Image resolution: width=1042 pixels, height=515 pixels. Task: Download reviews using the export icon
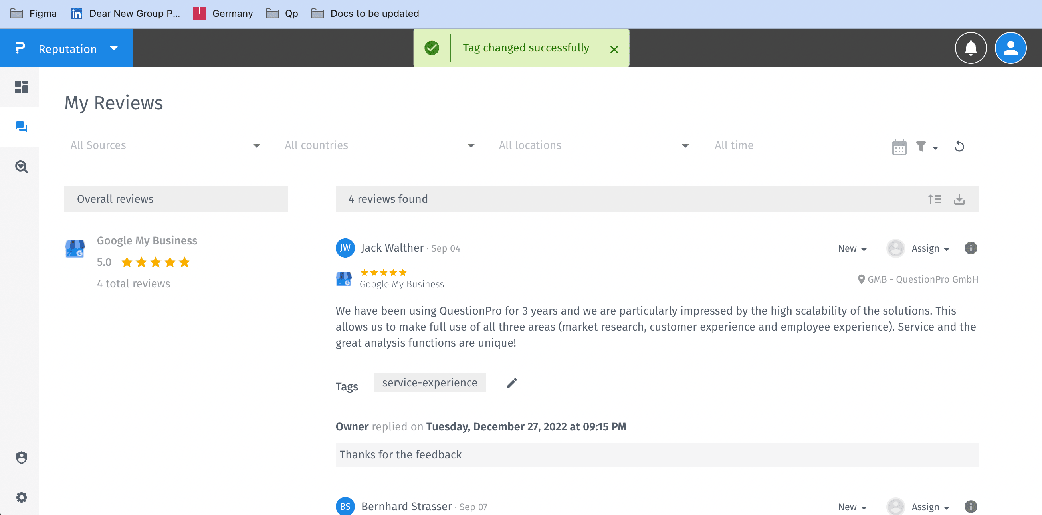point(959,199)
